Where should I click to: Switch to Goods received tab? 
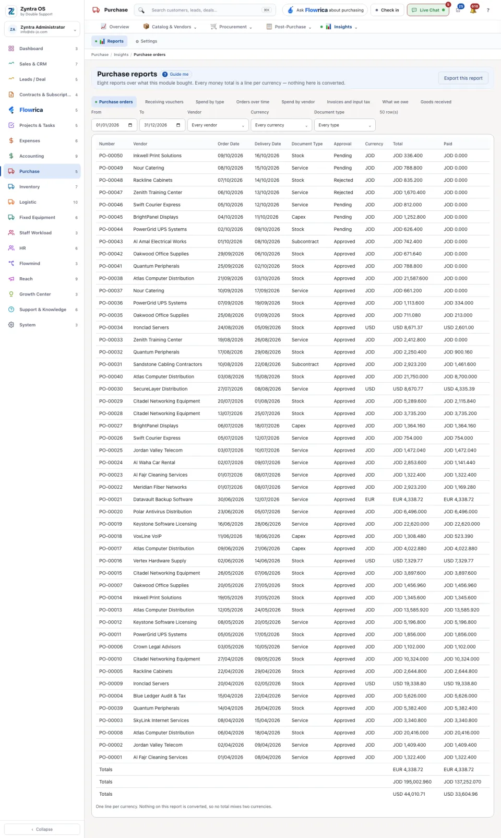436,102
